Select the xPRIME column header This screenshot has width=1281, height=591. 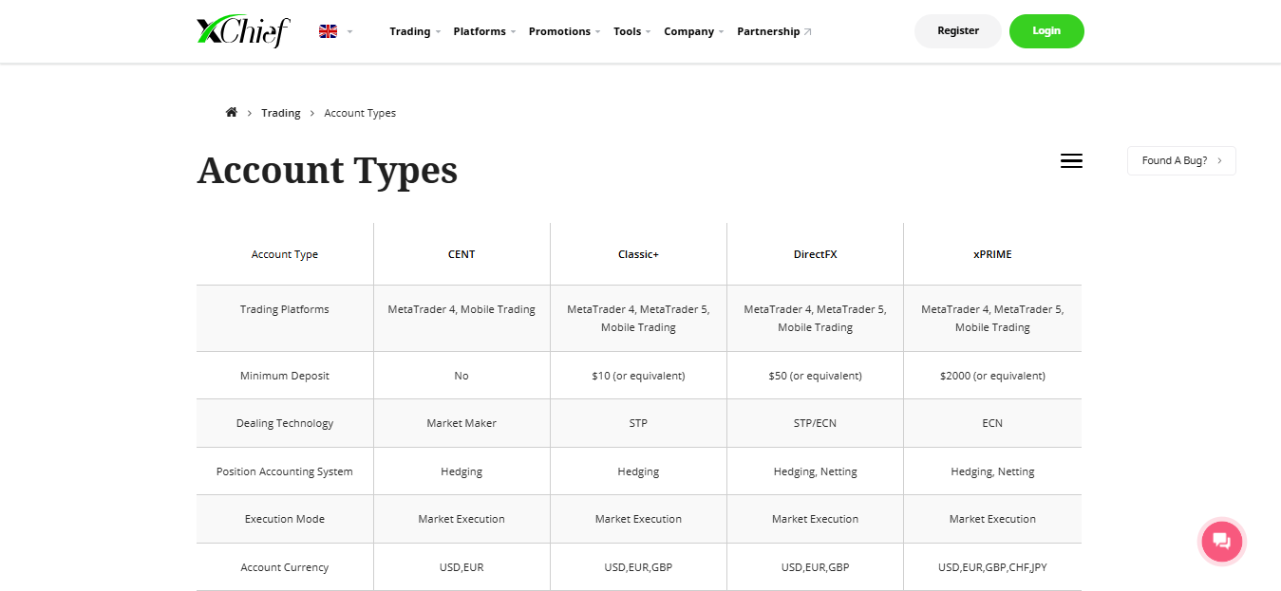992,254
